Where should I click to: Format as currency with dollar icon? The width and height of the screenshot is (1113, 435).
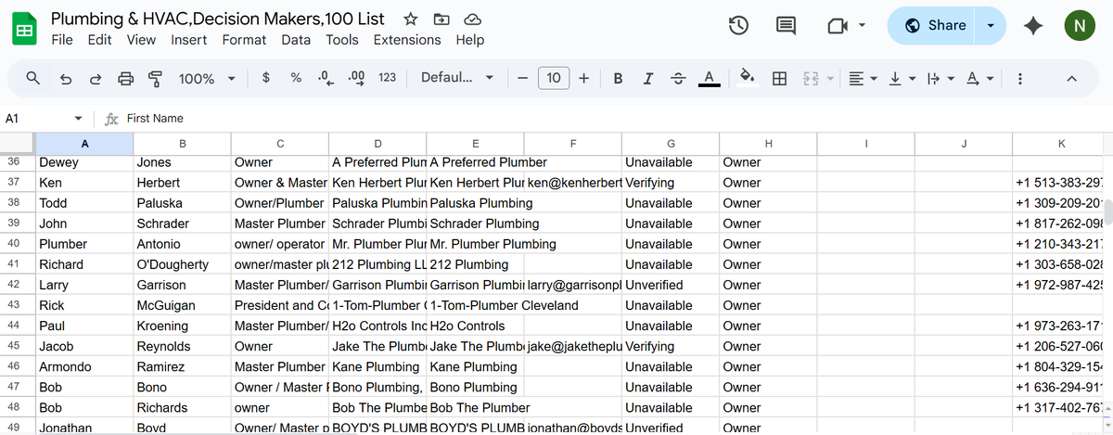(x=266, y=79)
